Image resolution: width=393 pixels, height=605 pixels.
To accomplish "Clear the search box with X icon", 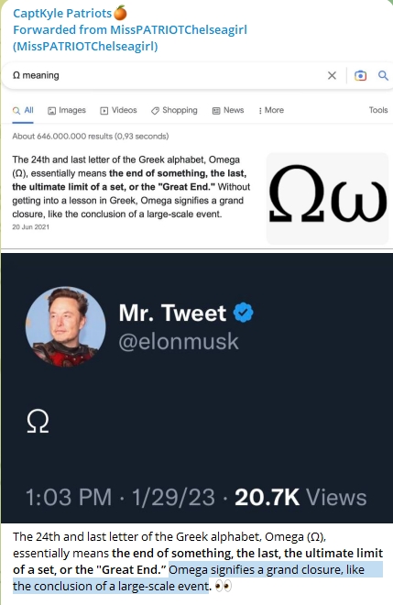I will (332, 75).
